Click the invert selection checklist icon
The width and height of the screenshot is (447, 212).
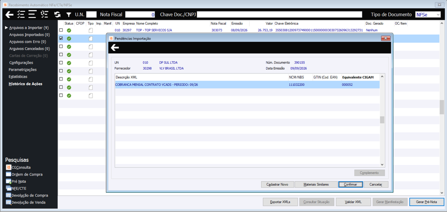pyautogui.click(x=44, y=14)
